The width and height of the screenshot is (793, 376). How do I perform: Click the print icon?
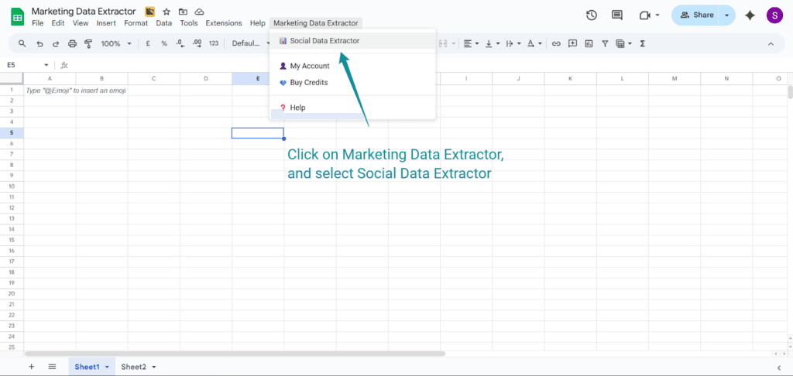(x=72, y=44)
